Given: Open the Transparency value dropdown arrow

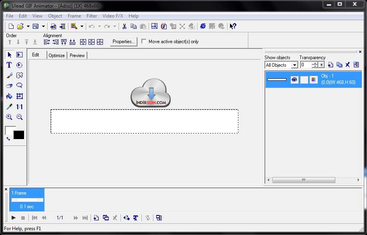Looking at the screenshot, I should point(322,65).
